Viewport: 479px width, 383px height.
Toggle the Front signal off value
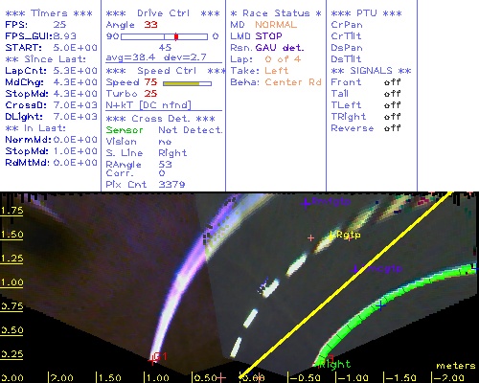point(392,82)
